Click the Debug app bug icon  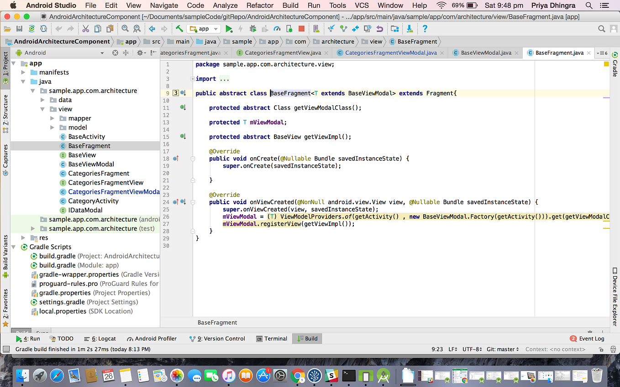tap(253, 29)
